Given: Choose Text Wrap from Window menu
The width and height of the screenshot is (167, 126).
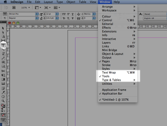Looking at the screenshot, I should (x=118, y=73).
